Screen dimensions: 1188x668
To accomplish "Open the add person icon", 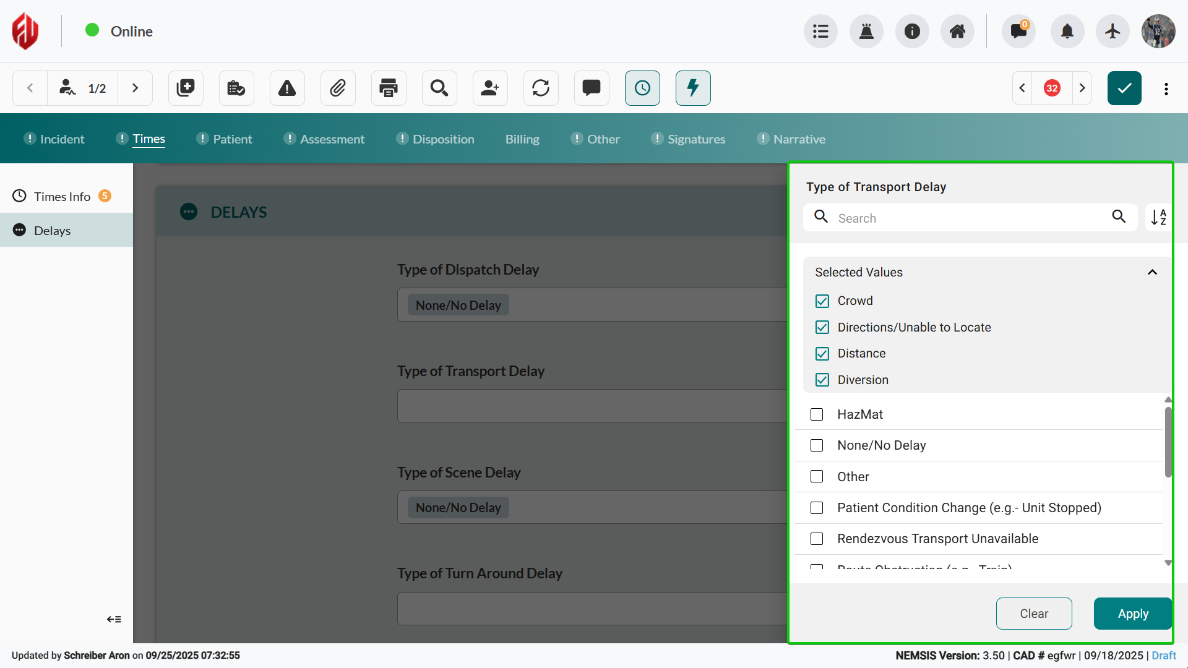I will coord(490,88).
